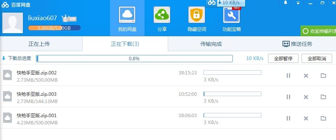Select file name 快枪手亚版.zip.002
The height and width of the screenshot is (140, 336).
tap(37, 73)
